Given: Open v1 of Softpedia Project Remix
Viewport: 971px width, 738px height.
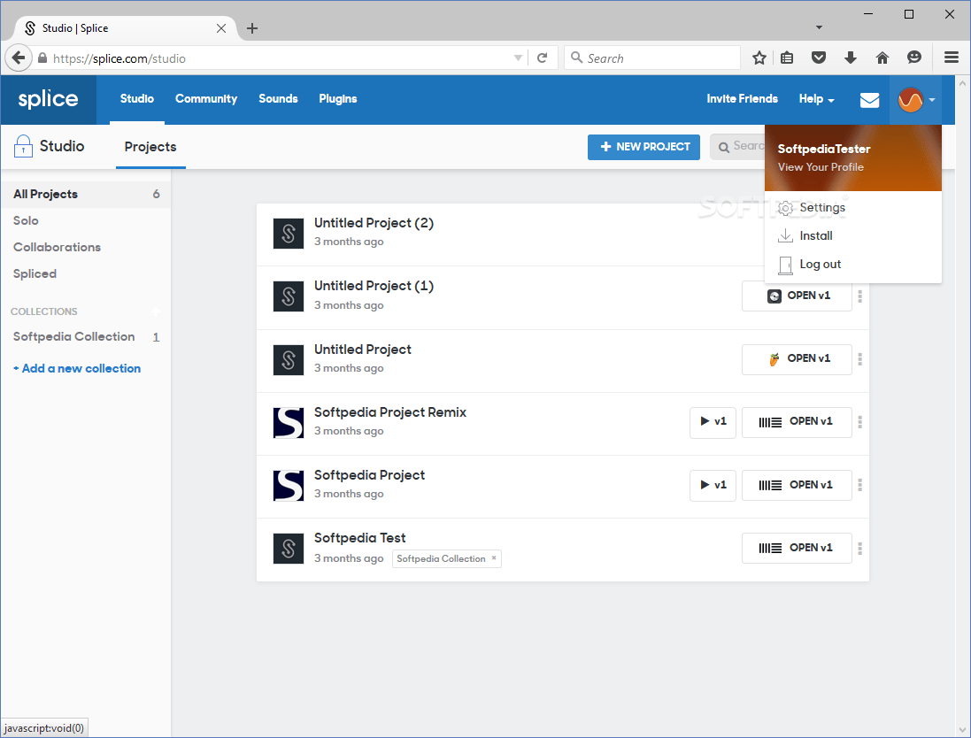Looking at the screenshot, I should coord(797,422).
